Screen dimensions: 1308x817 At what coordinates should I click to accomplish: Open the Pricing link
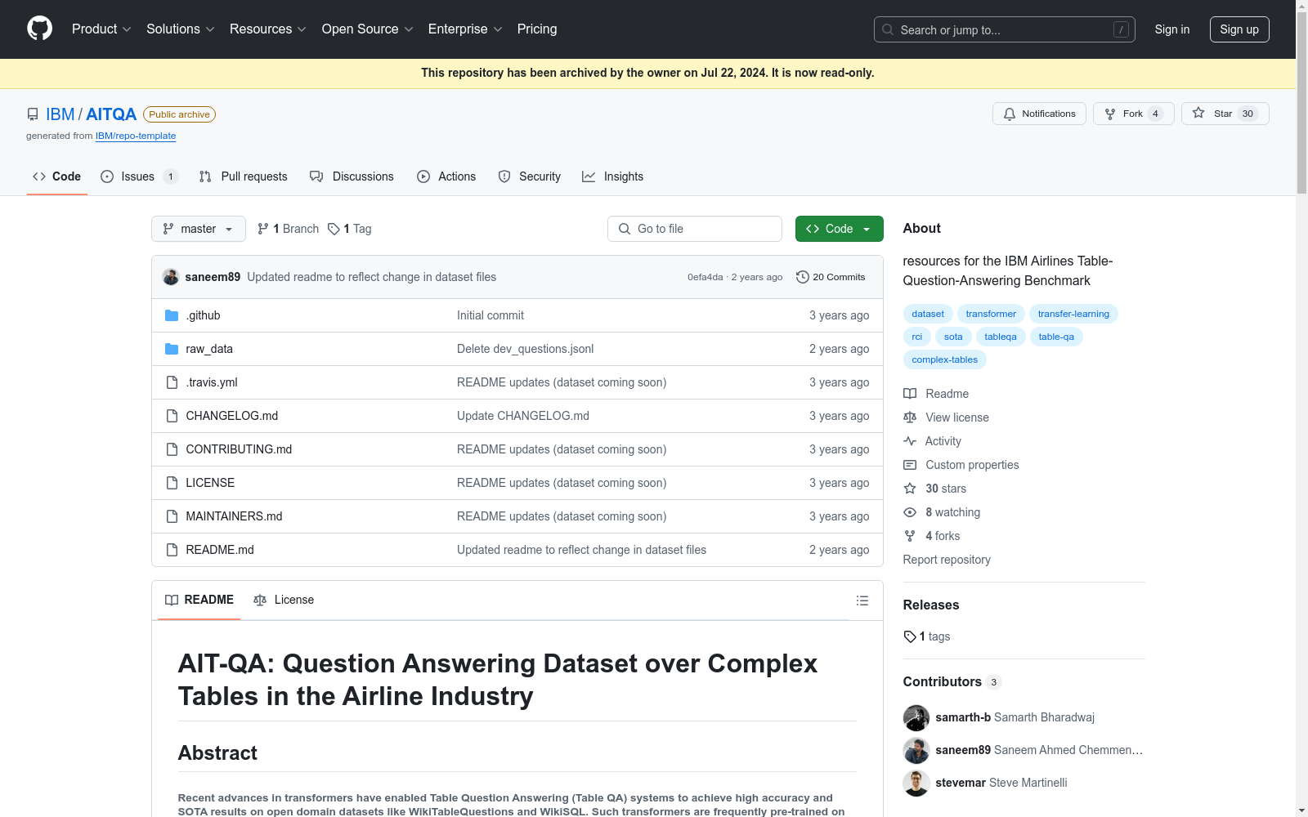[537, 29]
